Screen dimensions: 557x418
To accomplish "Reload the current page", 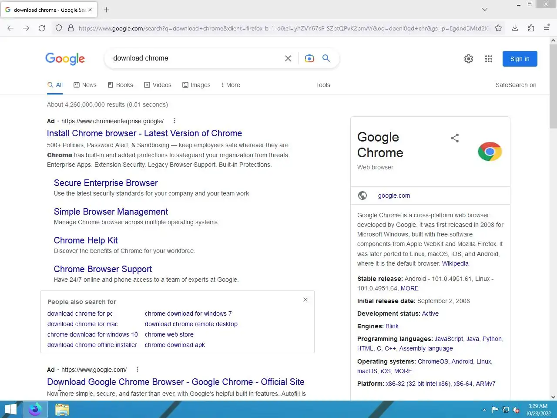I will coord(42,28).
